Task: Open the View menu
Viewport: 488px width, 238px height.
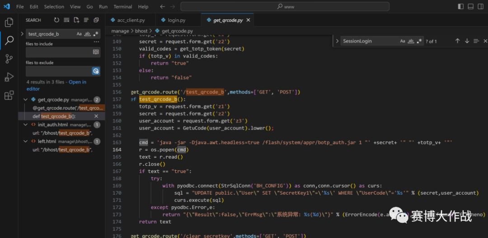Action: click(75, 6)
